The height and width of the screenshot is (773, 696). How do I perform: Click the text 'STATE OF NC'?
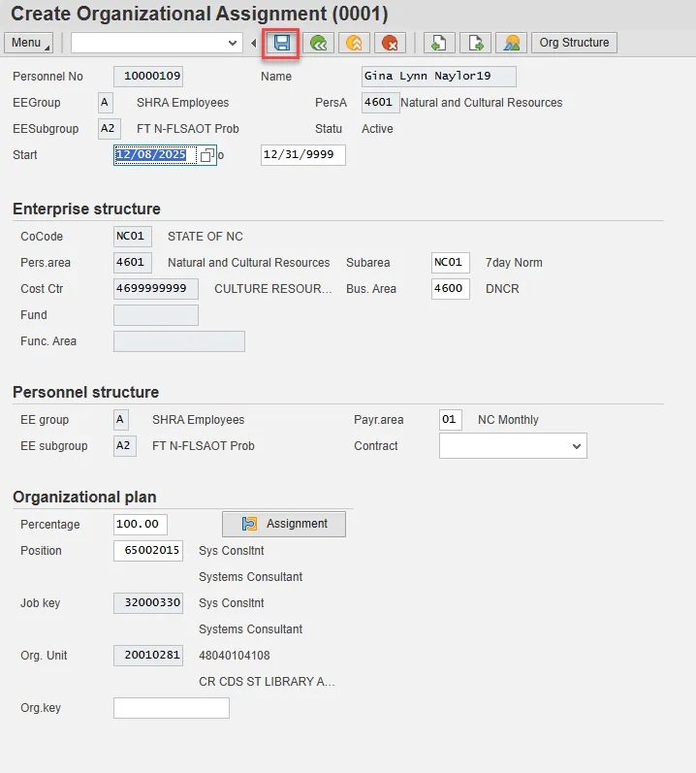click(x=205, y=237)
